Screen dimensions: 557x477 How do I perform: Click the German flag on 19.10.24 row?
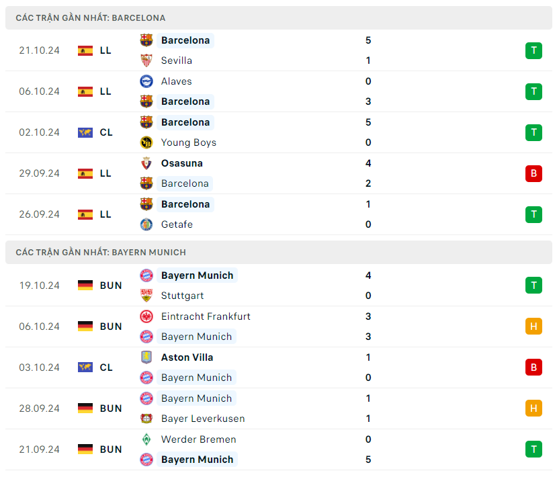tap(85, 286)
